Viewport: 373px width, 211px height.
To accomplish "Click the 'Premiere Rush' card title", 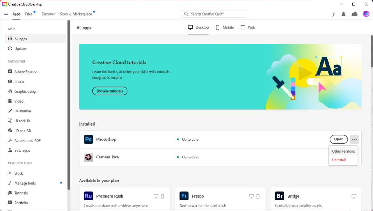I will [x=110, y=196].
